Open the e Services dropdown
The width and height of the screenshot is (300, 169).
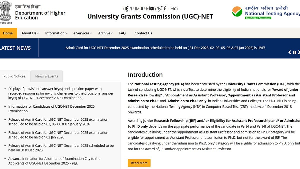(x=82, y=33)
